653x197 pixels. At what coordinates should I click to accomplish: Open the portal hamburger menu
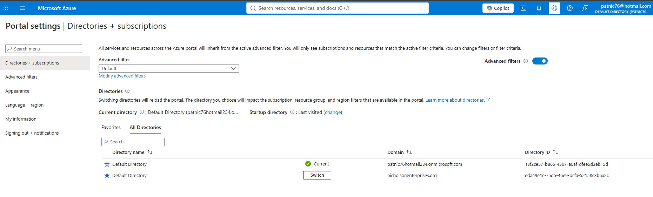point(22,8)
